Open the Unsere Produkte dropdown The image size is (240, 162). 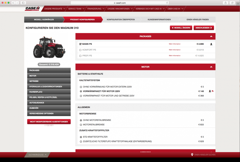tap(55, 9)
